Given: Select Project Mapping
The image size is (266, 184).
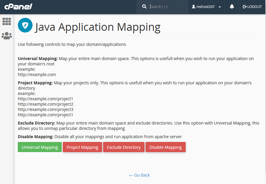Looking at the screenshot, I should [82, 147].
